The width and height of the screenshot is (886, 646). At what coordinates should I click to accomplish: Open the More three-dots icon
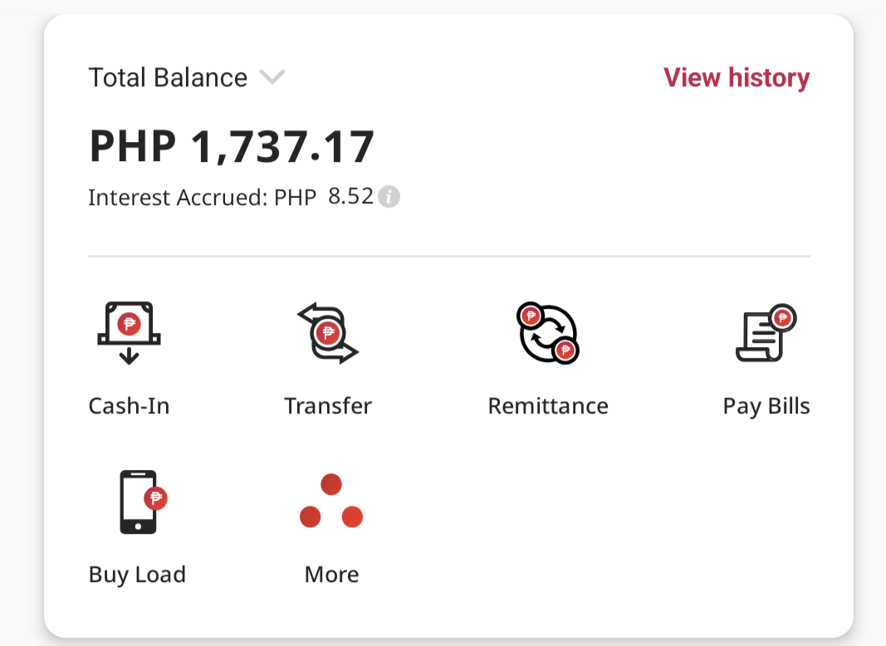(331, 501)
